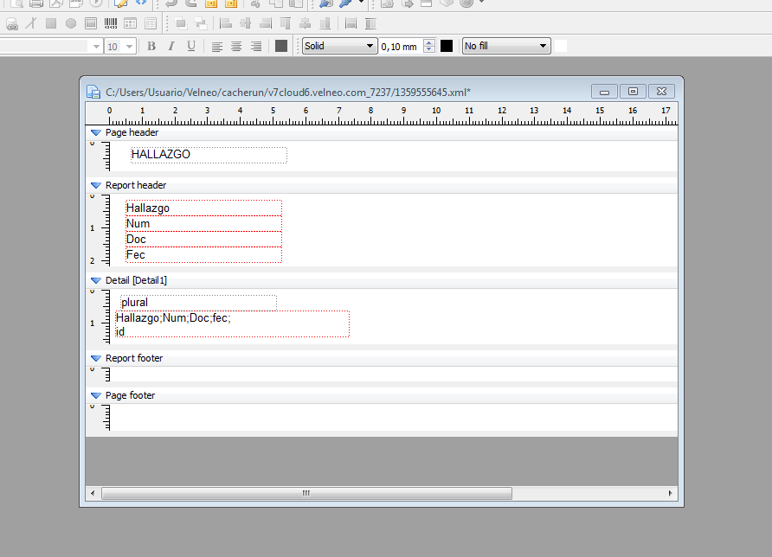Viewport: 772px width, 557px height.
Task: Collapse the Detail [Detail1] section
Action: tap(96, 280)
